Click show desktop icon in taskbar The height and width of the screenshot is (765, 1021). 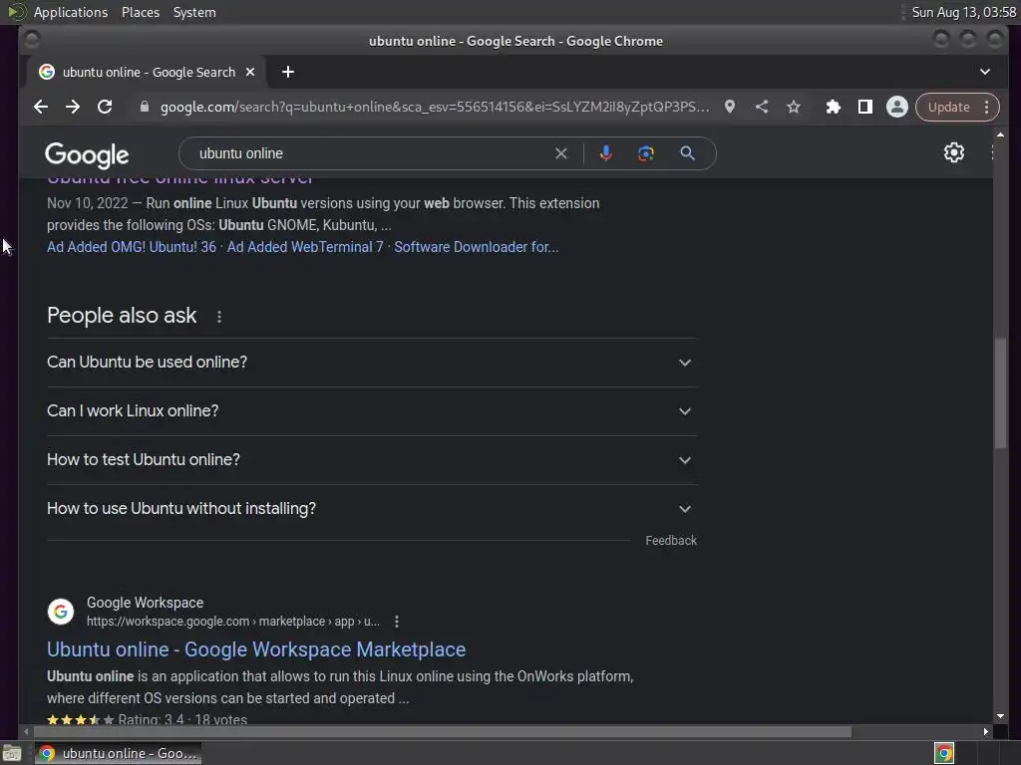12,753
